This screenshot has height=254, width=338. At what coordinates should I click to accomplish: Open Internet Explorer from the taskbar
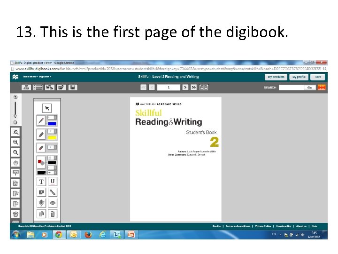pyautogui.click(x=103, y=235)
